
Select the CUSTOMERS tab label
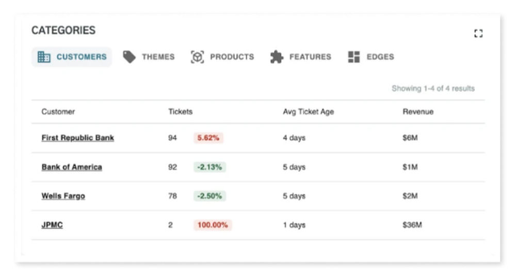point(82,57)
